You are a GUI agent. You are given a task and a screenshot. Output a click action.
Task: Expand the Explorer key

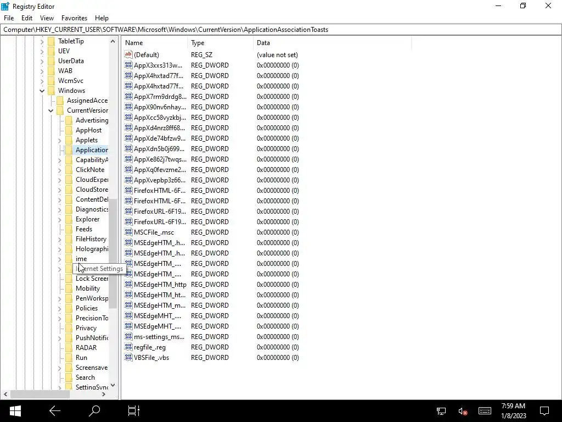[x=59, y=219]
